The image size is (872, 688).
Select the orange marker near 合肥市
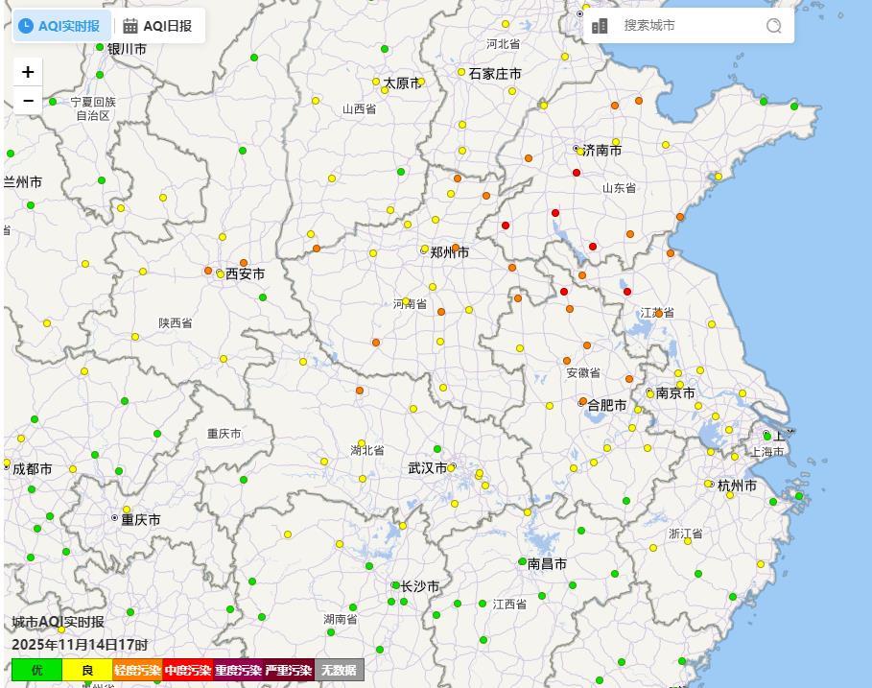click(583, 402)
